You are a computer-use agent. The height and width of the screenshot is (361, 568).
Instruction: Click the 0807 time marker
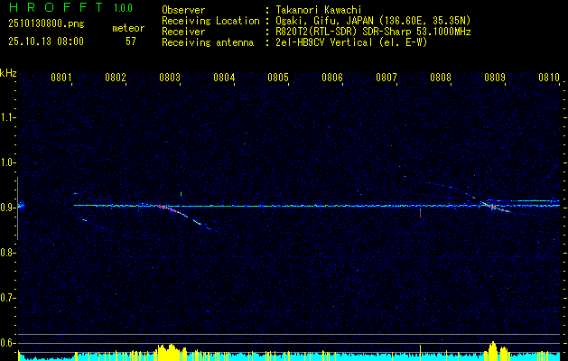386,78
